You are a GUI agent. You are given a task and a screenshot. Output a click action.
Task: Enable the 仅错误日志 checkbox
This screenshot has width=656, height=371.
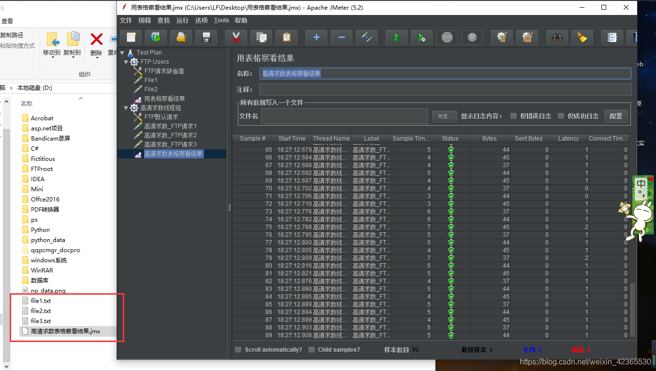coord(513,116)
